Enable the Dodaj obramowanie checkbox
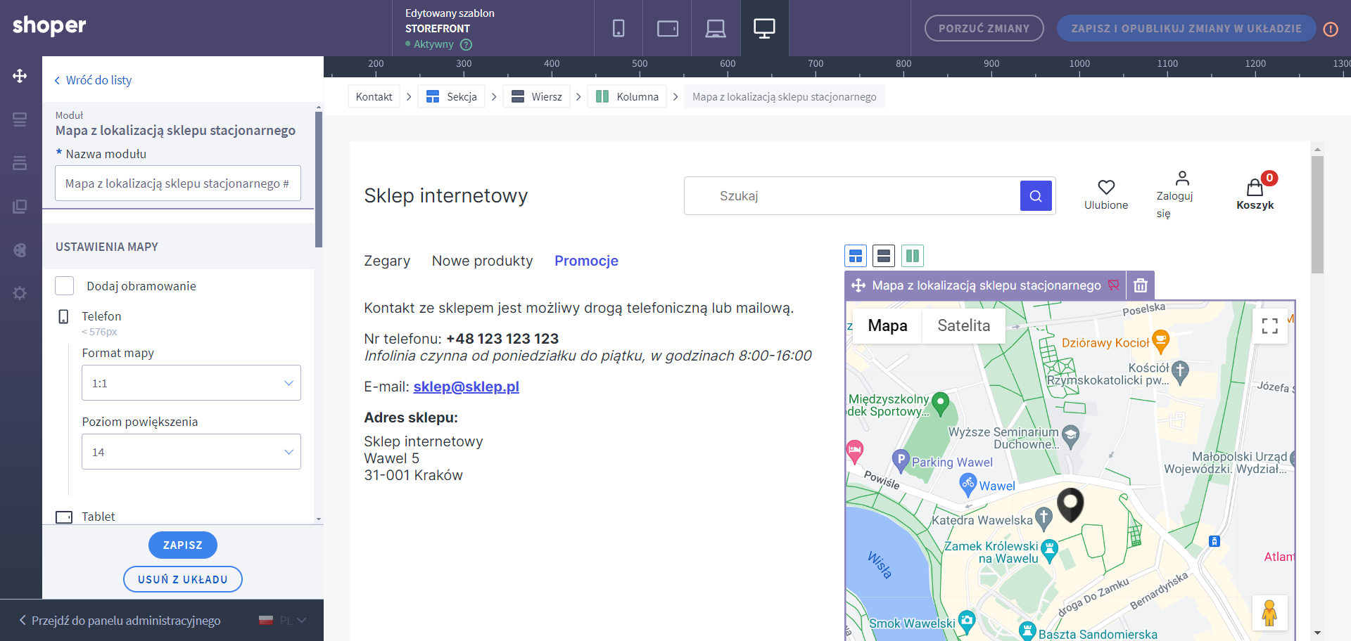Screen dimensions: 1351x641 [x=65, y=286]
